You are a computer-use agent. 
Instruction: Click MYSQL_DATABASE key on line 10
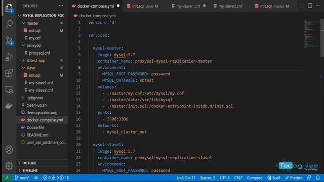(x=118, y=80)
